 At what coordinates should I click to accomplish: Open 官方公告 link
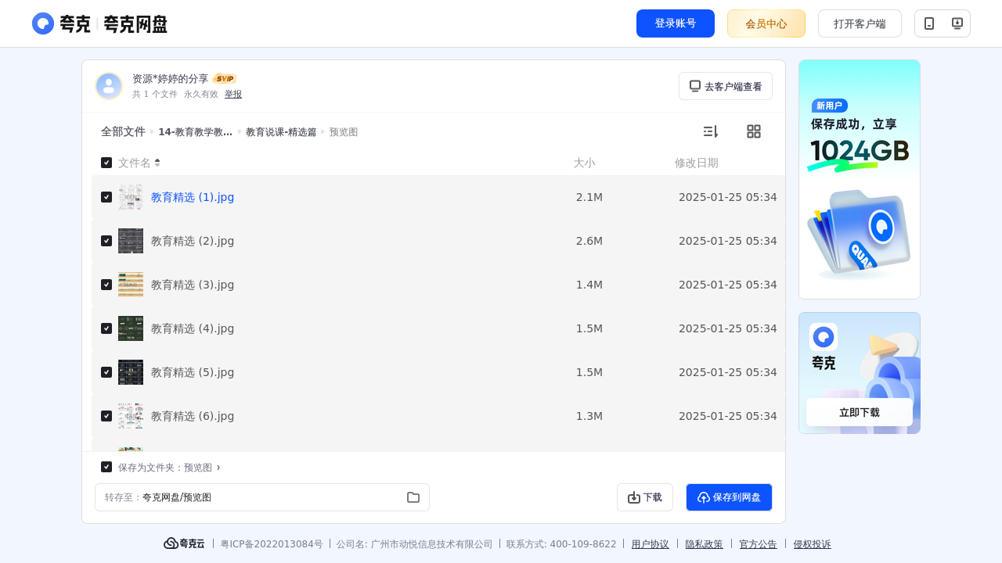(759, 544)
